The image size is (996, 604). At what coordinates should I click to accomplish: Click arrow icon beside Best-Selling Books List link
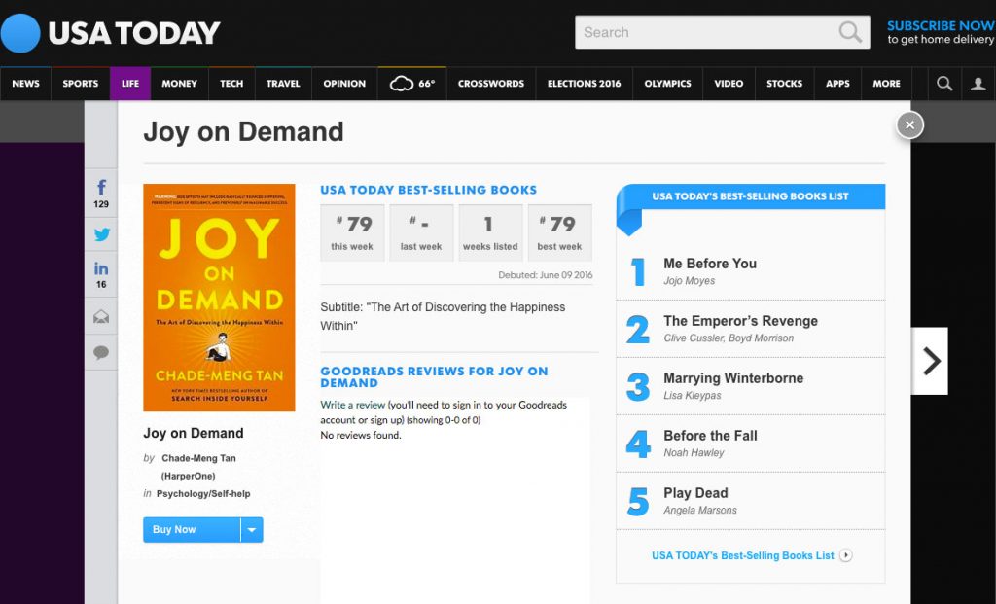click(x=845, y=555)
